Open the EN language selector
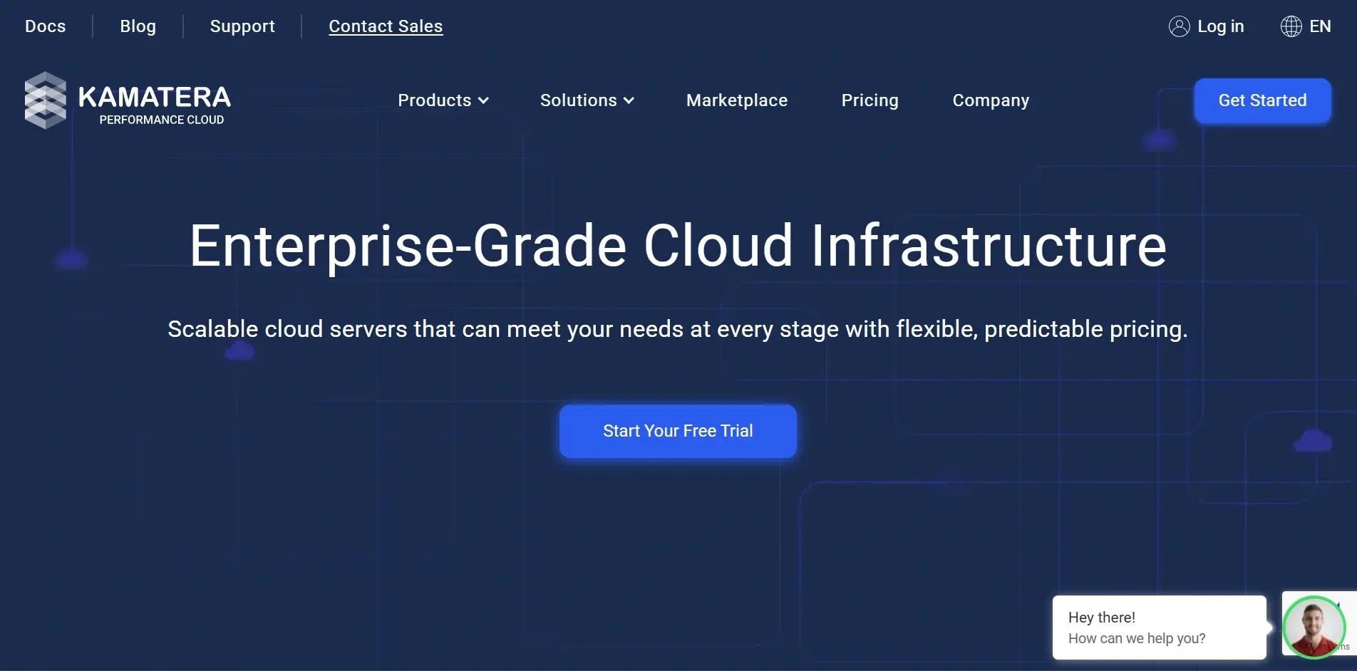Image resolution: width=1357 pixels, height=671 pixels. pos(1320,26)
